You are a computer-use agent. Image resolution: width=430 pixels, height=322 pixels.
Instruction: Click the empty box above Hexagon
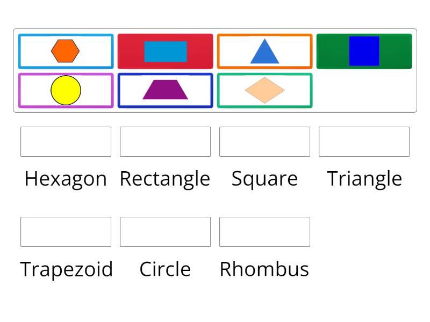pos(66,142)
